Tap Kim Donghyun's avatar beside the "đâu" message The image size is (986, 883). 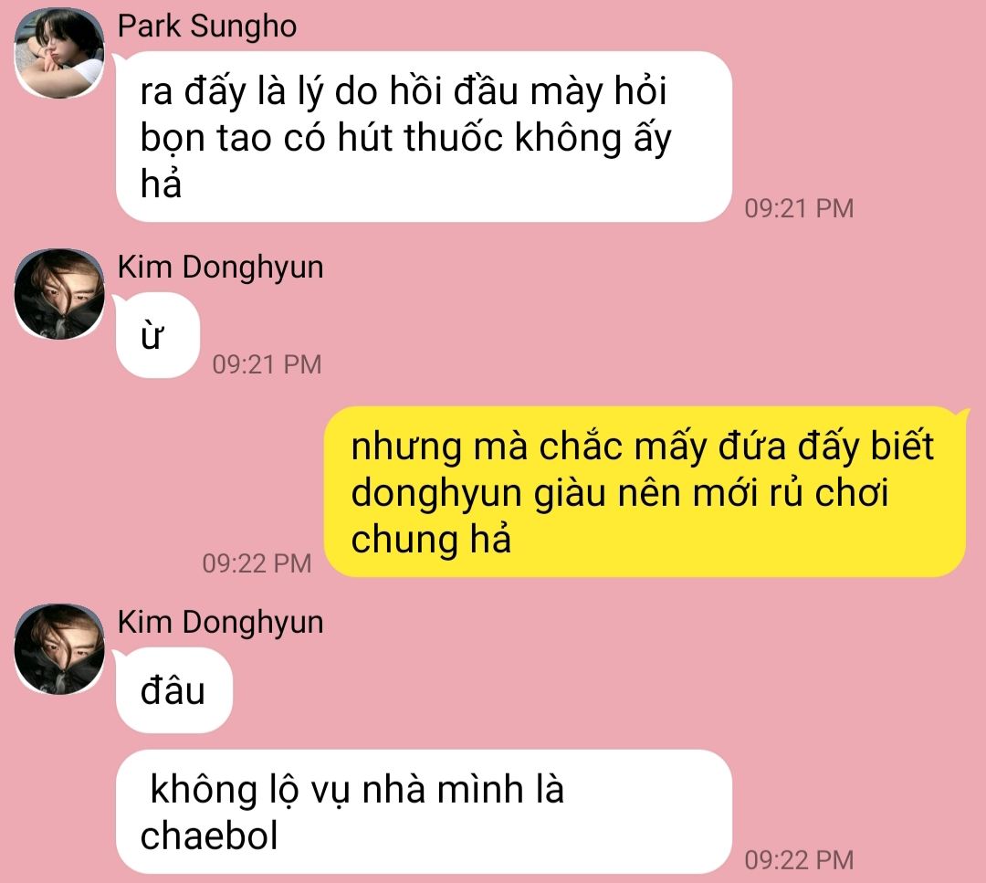tap(59, 649)
